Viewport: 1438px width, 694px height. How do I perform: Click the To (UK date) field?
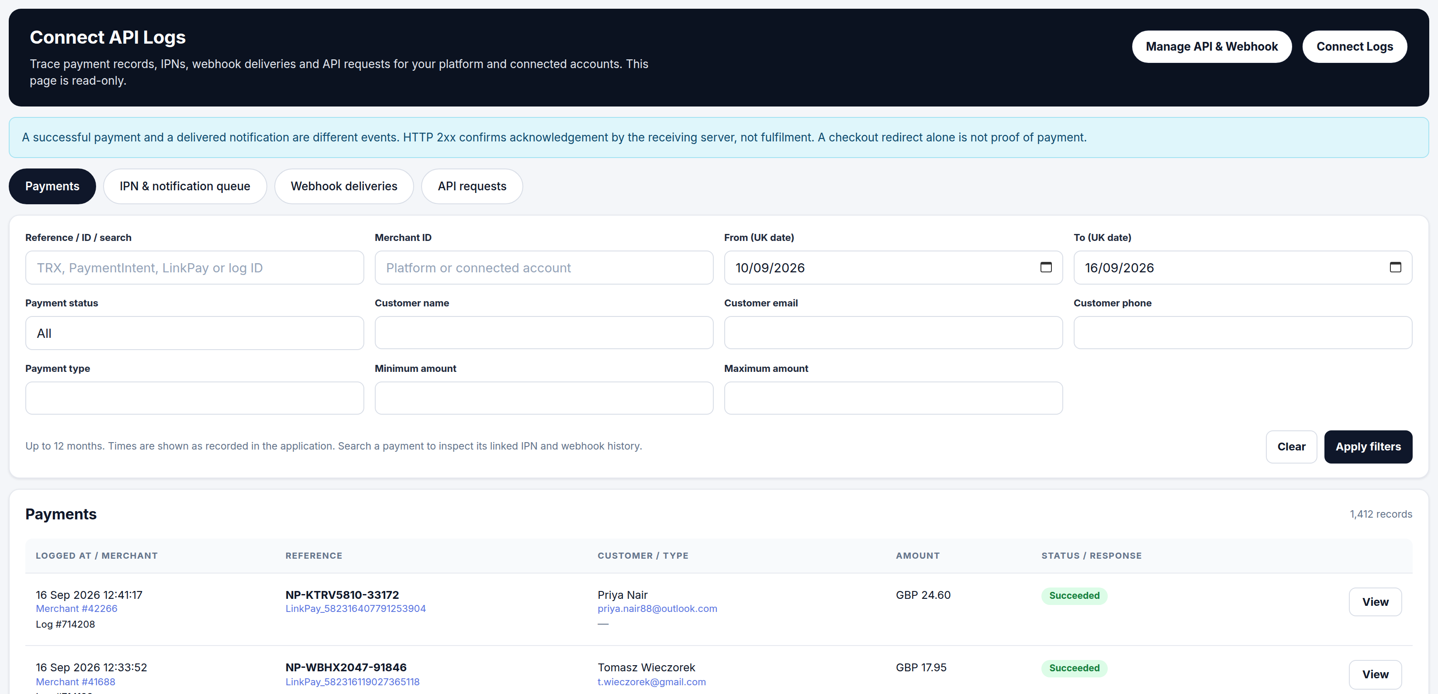point(1243,268)
